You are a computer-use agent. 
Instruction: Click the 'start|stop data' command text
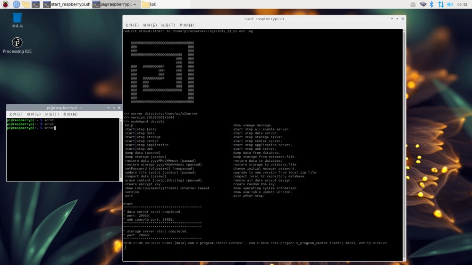140,133
